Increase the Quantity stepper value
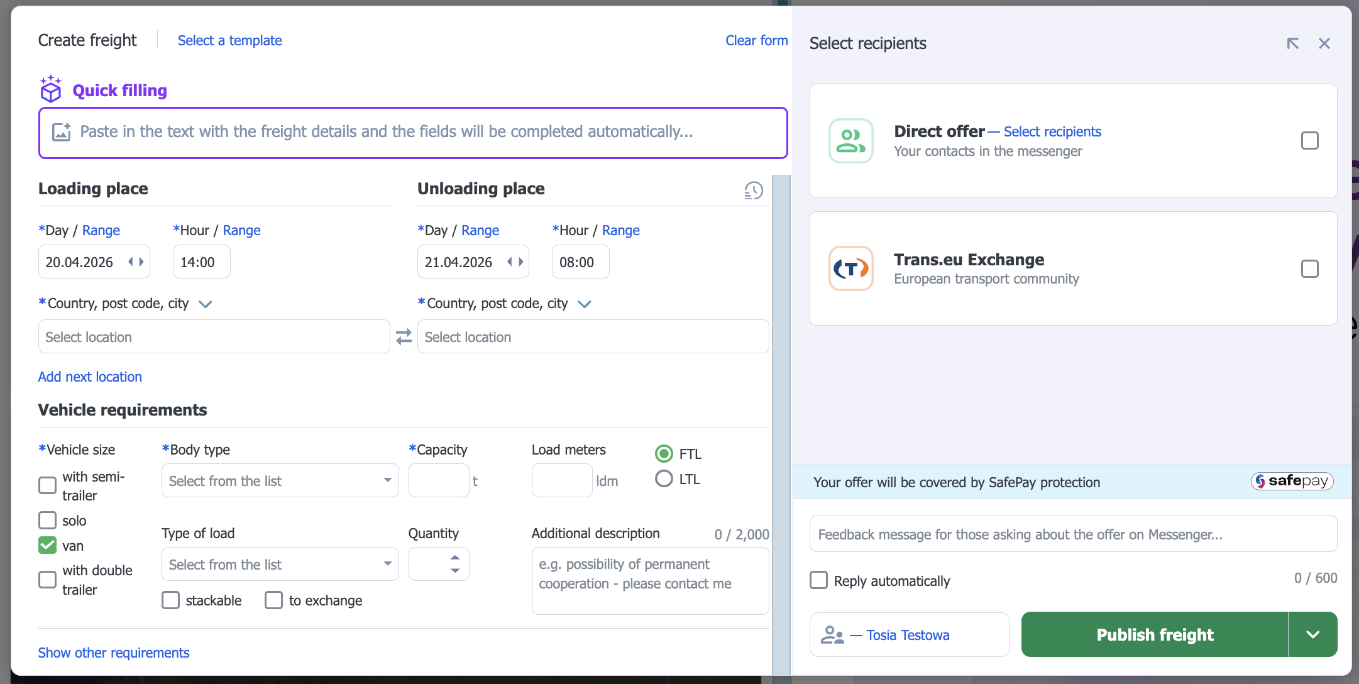This screenshot has height=684, width=1359. click(455, 558)
